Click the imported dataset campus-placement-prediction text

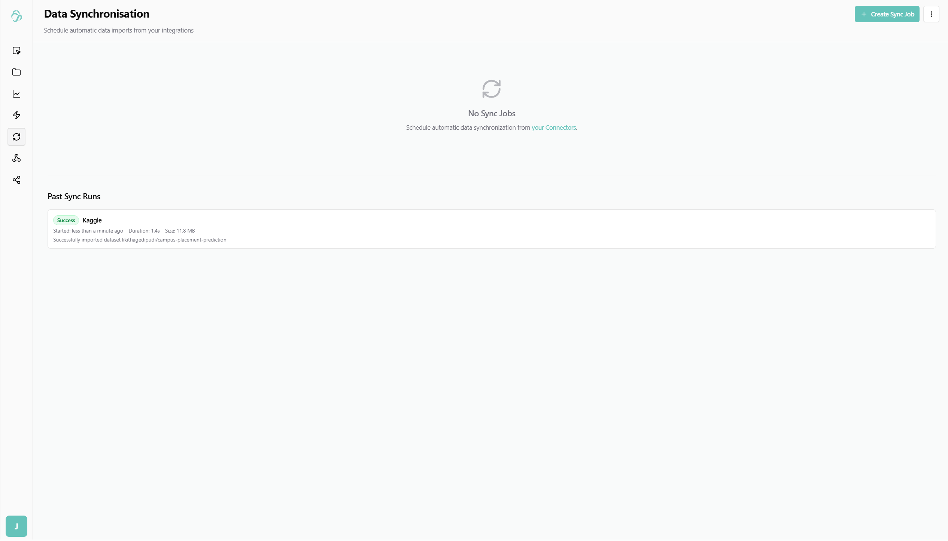tap(140, 240)
